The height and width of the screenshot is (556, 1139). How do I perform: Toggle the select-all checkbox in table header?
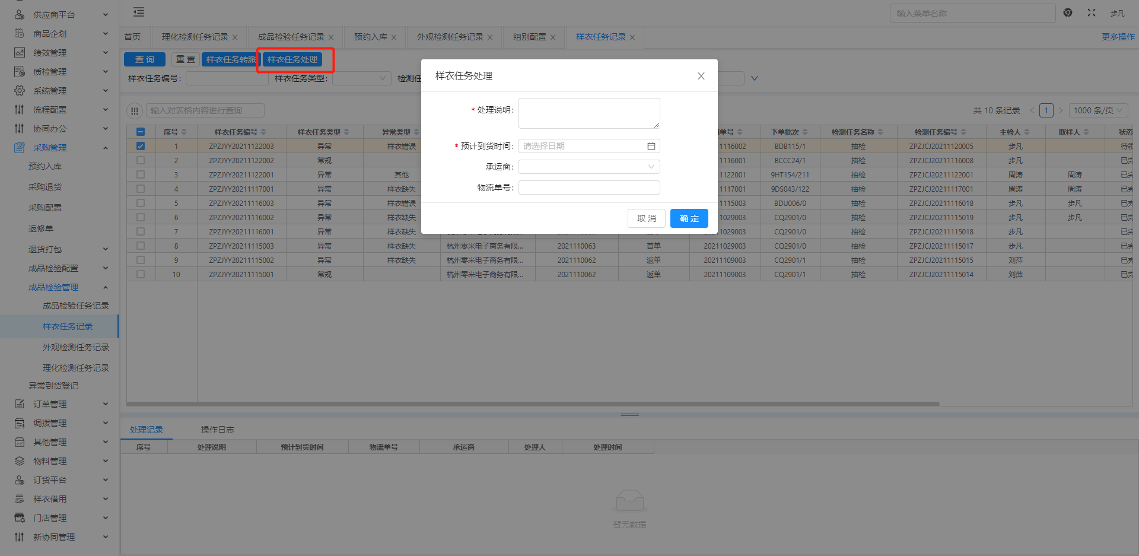click(141, 132)
